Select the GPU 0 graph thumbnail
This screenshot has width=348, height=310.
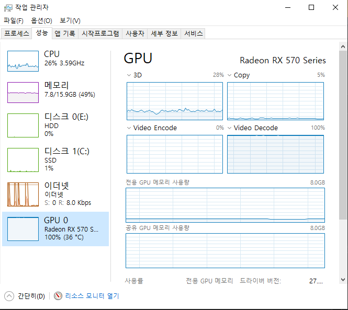coord(23,229)
